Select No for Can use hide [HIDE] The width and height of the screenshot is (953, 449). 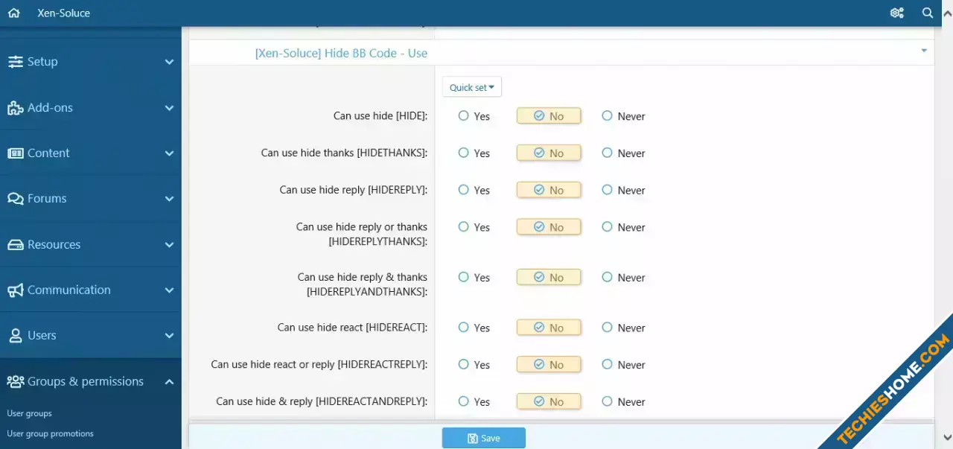[549, 116]
